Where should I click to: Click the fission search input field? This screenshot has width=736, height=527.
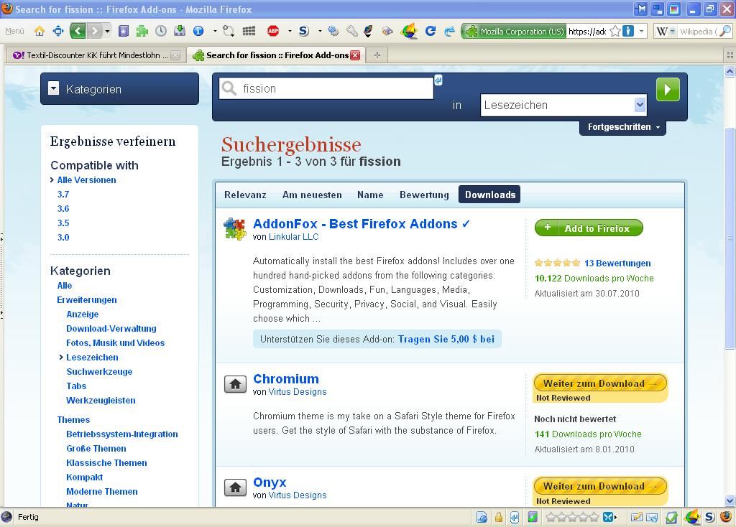pyautogui.click(x=326, y=88)
